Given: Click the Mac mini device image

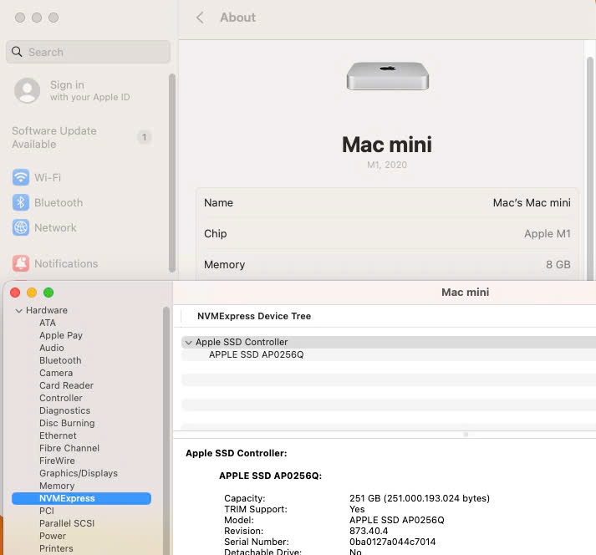Looking at the screenshot, I should point(387,77).
